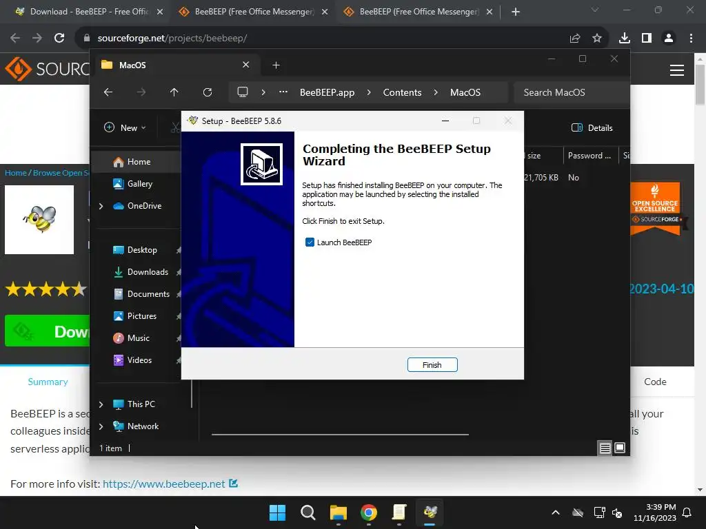Image resolution: width=706 pixels, height=529 pixels.
Task: Go back in File Explorer
Action: 108,92
